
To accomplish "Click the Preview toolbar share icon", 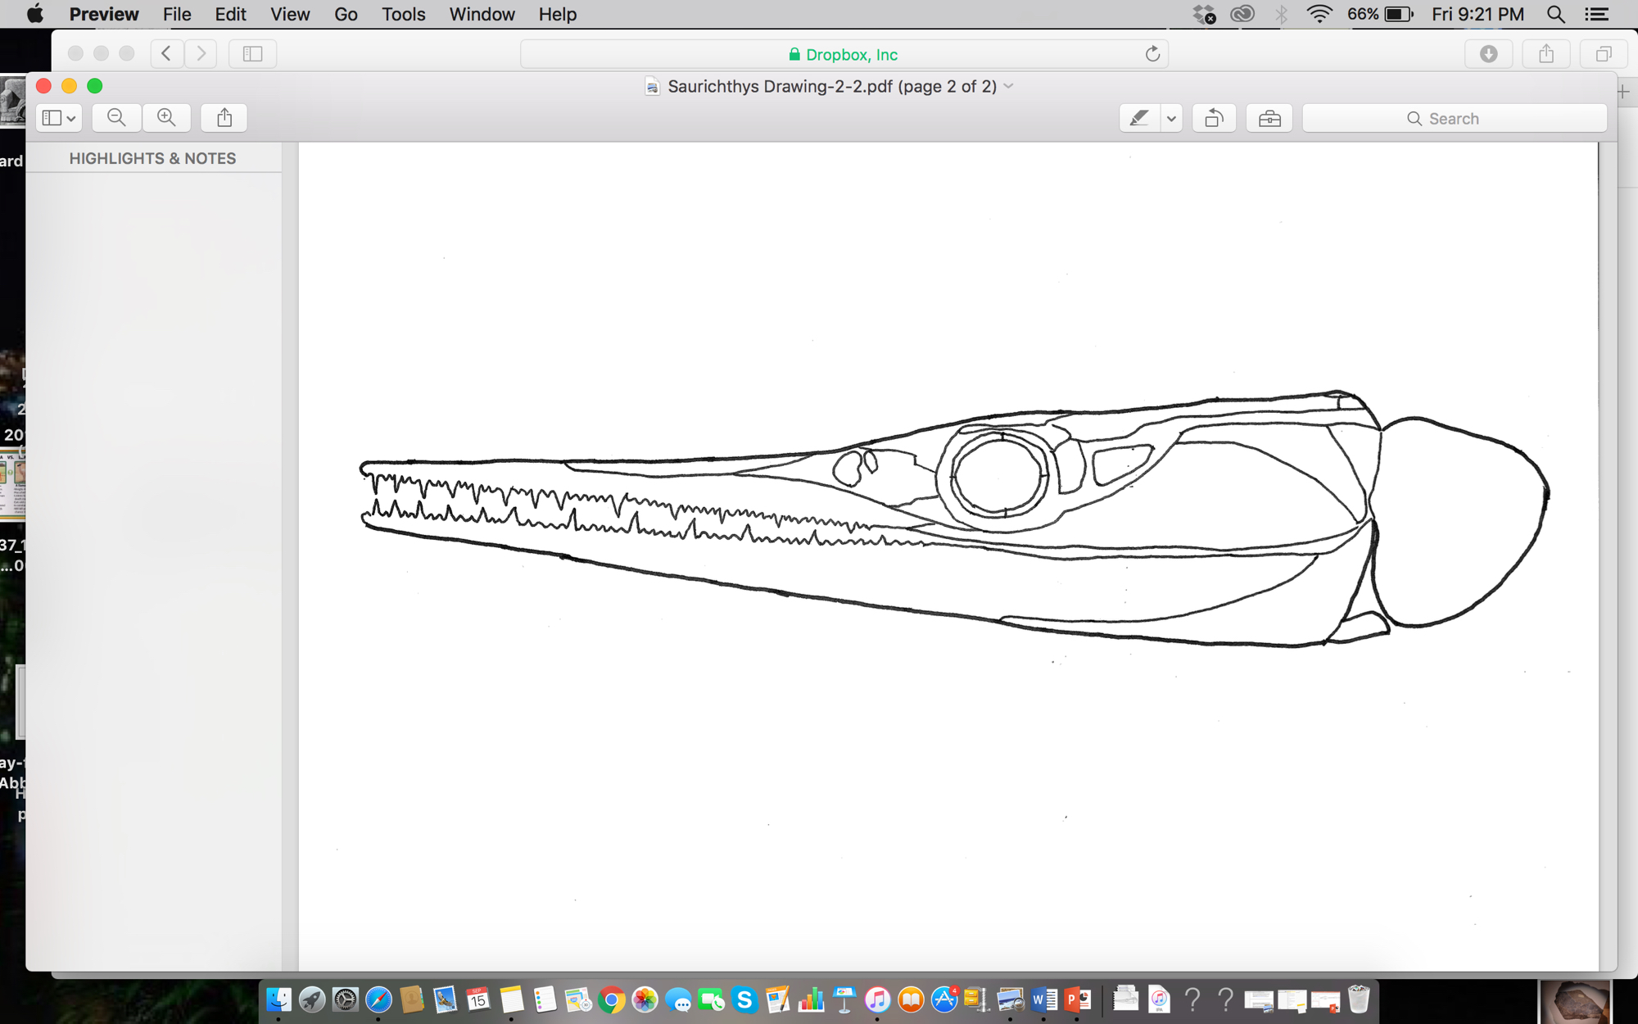I will [224, 118].
